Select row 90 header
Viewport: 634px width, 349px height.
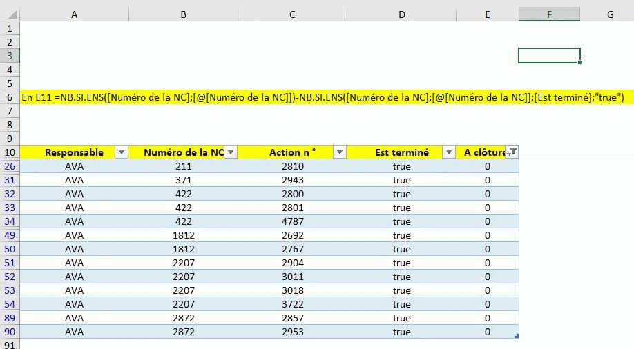point(10,332)
